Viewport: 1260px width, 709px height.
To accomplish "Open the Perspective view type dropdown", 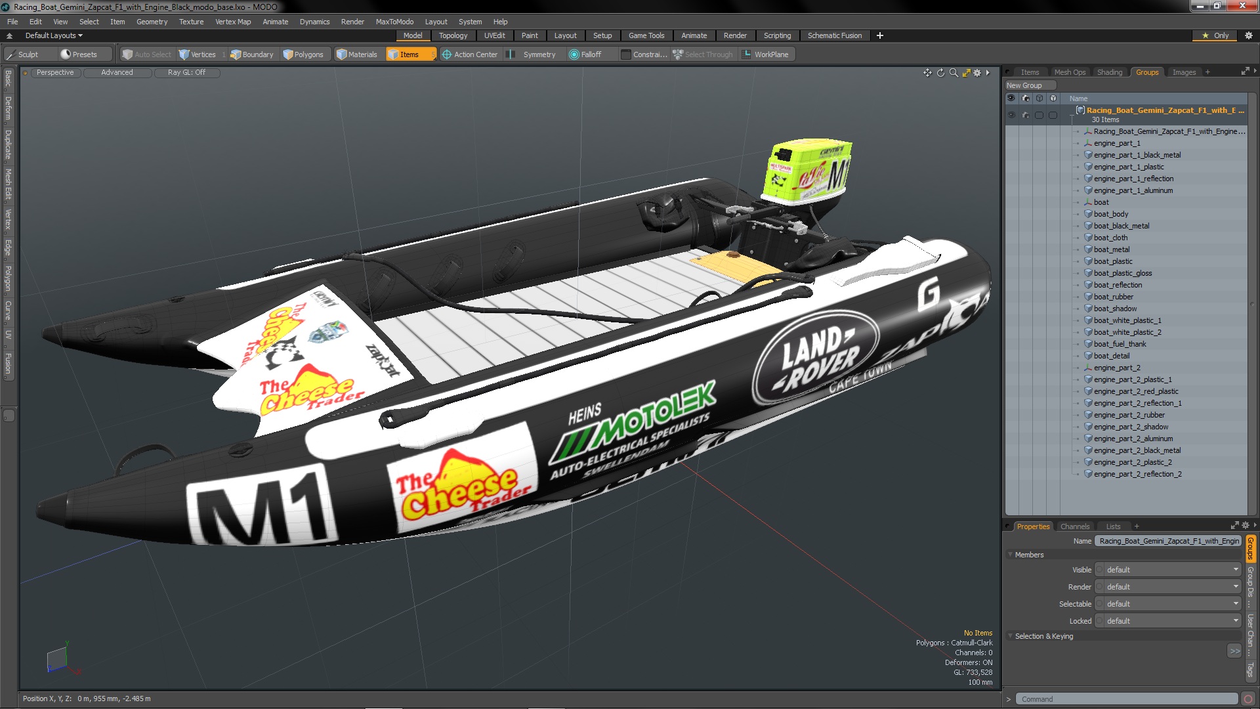I will tap(55, 73).
